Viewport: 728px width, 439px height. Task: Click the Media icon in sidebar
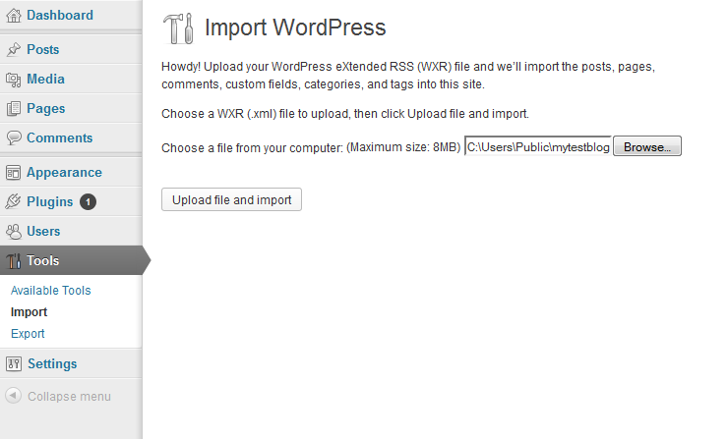(14, 80)
